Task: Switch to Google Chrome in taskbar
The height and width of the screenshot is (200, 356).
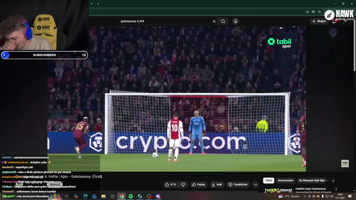Action: coord(122,196)
